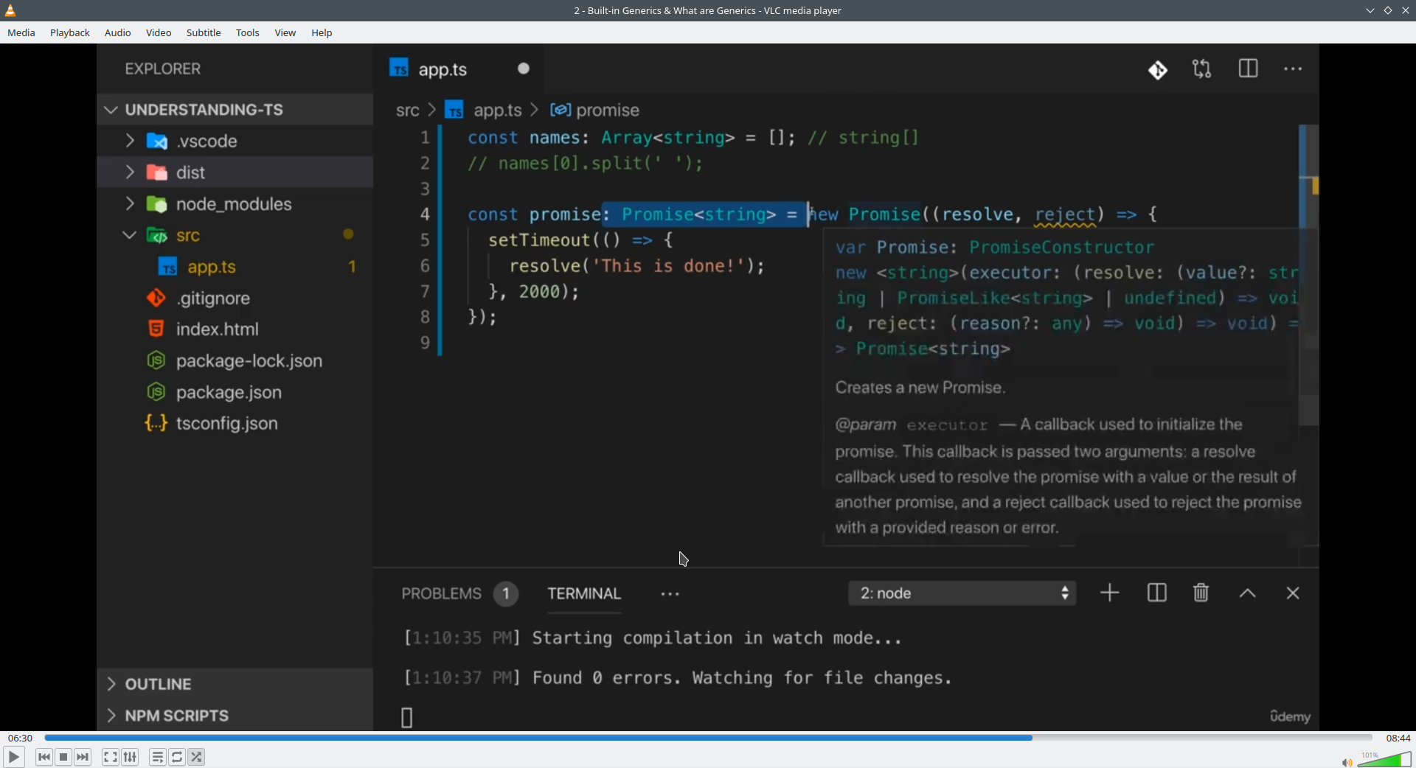Image resolution: width=1416 pixels, height=768 pixels.
Task: Open the '2: node' terminal dropdown
Action: pos(962,593)
